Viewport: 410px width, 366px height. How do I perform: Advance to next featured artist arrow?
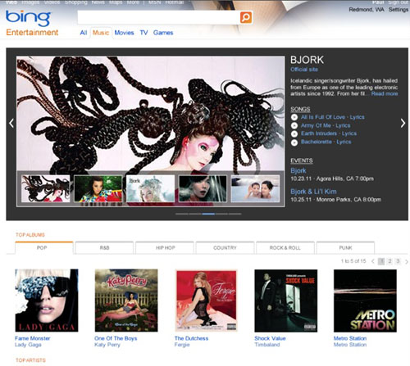coord(403,123)
